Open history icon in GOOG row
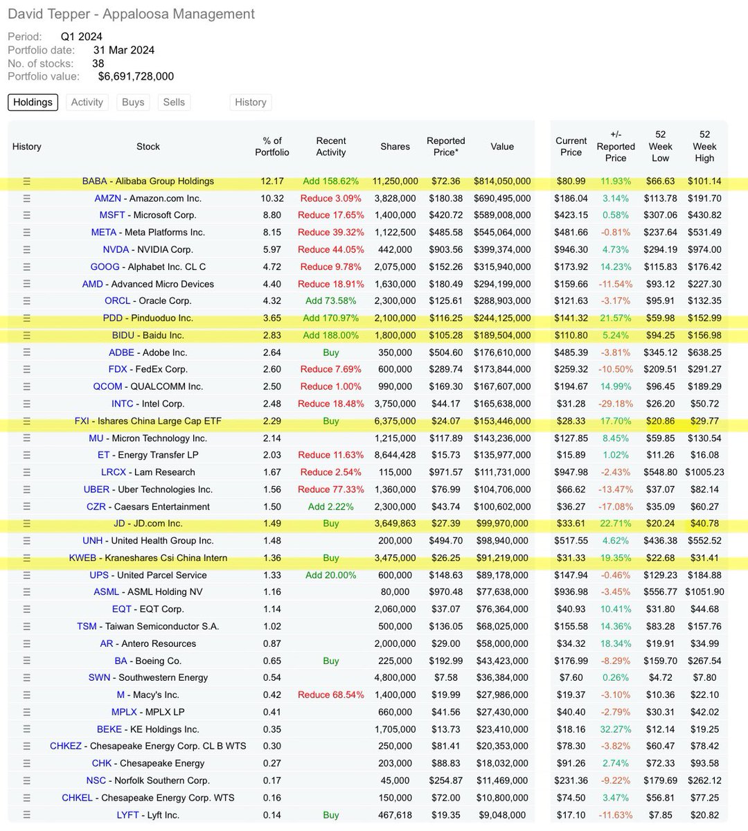Image resolution: width=748 pixels, height=831 pixels. coord(27,267)
